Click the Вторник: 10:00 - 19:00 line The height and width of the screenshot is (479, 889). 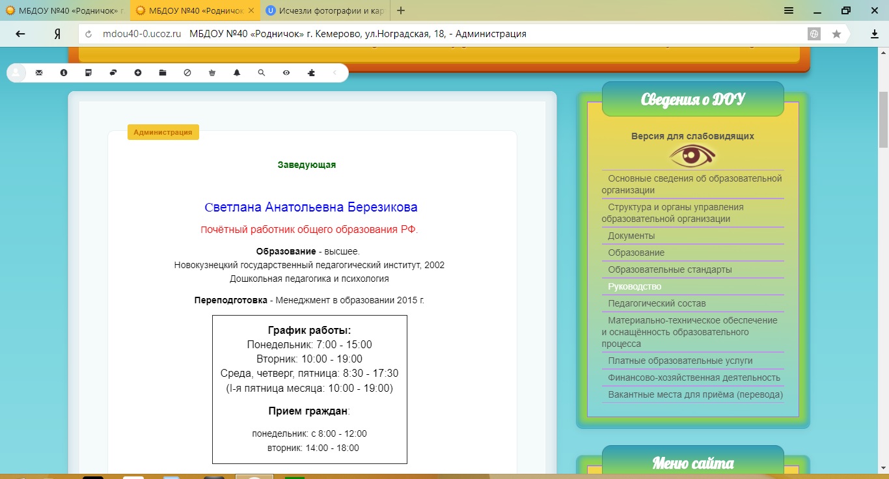[310, 359]
